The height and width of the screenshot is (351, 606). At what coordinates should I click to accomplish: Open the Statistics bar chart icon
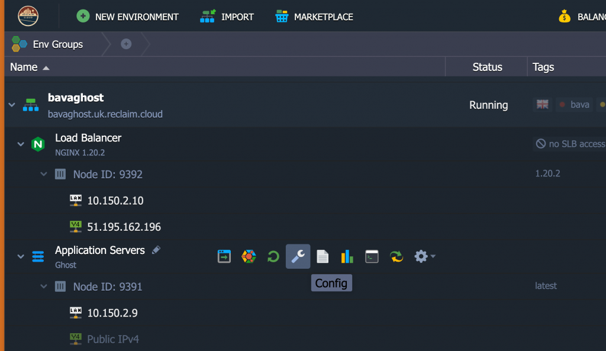point(347,256)
